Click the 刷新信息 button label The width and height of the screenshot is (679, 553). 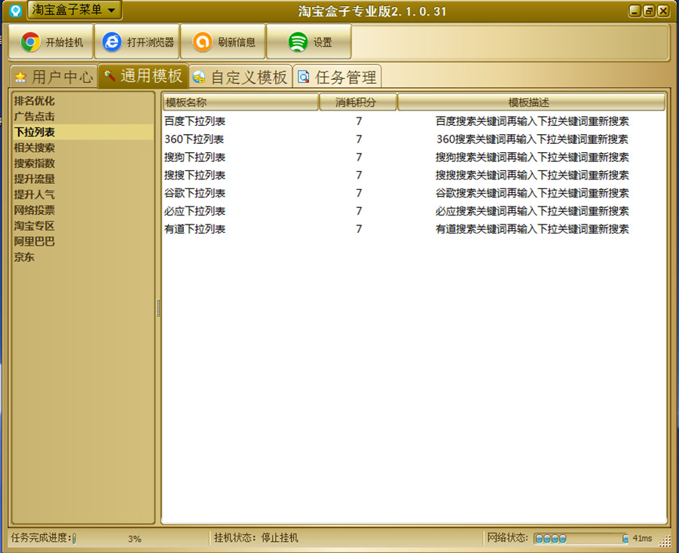click(237, 42)
